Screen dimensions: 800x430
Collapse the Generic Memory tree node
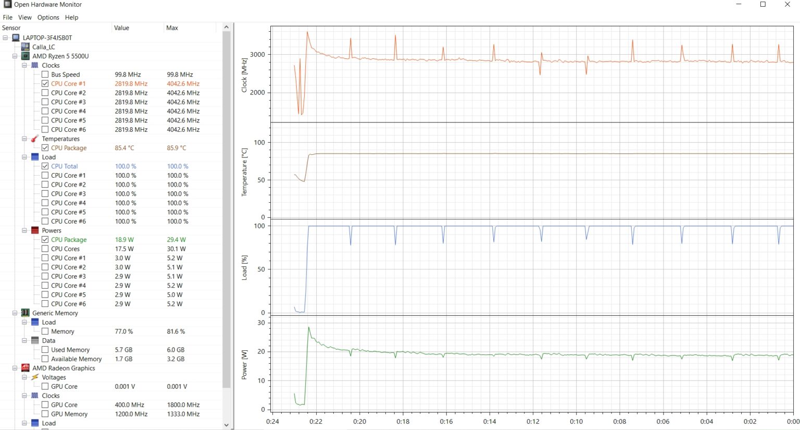pyautogui.click(x=15, y=313)
